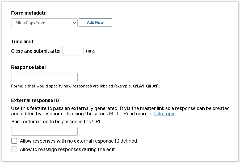Click the Response label section heading
The width and height of the screenshot is (240, 163).
[28, 67]
